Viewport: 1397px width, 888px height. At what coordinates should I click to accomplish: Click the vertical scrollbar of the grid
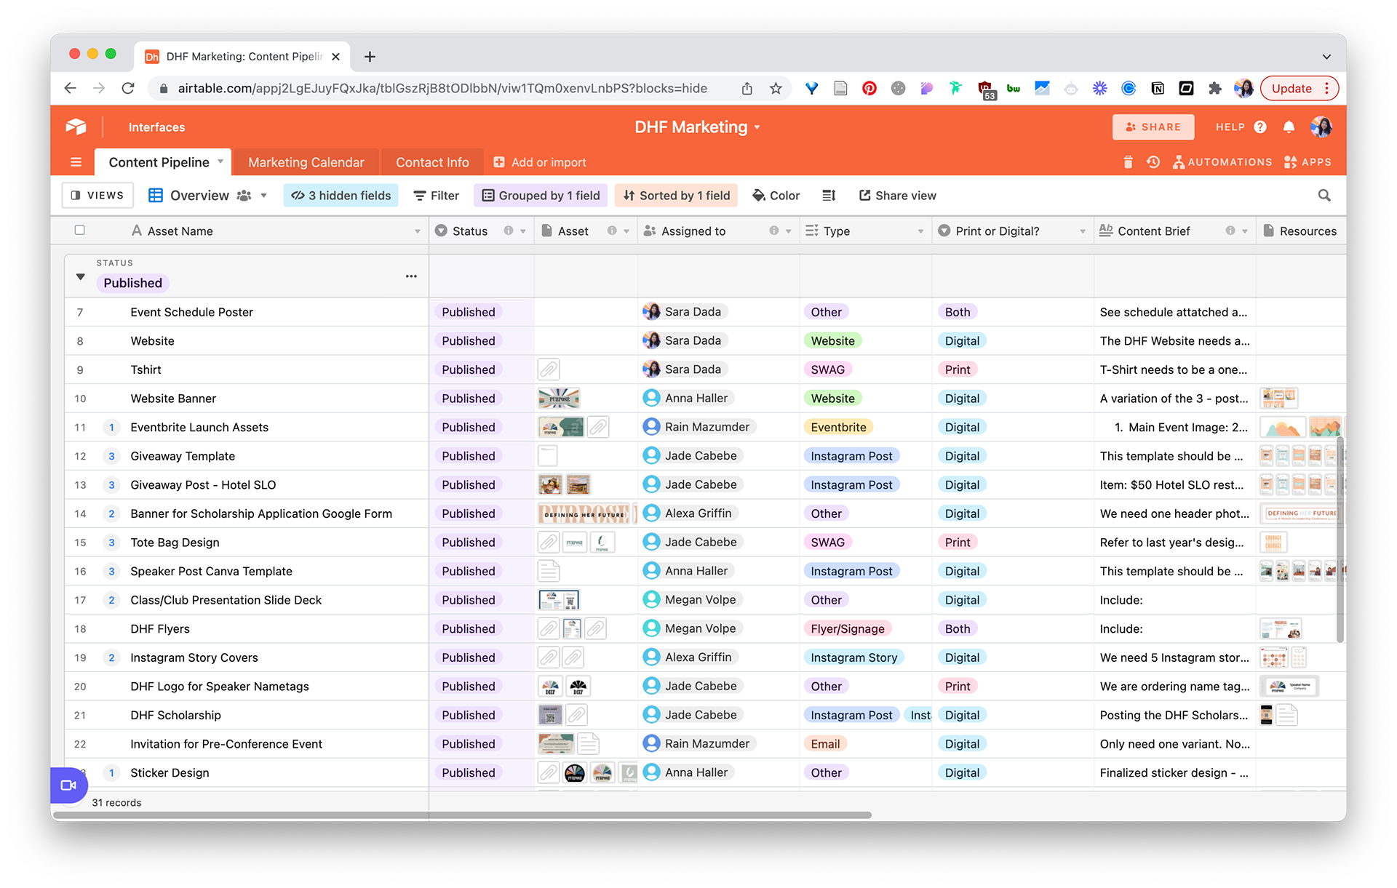click(1340, 540)
